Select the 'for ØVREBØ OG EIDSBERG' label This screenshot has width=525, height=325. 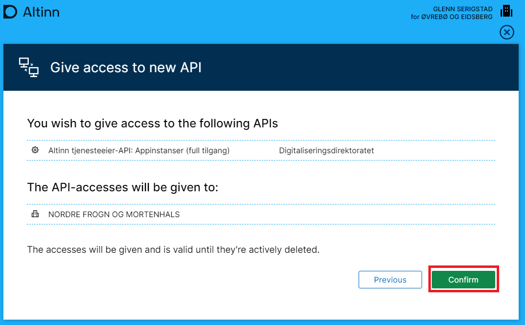451,17
